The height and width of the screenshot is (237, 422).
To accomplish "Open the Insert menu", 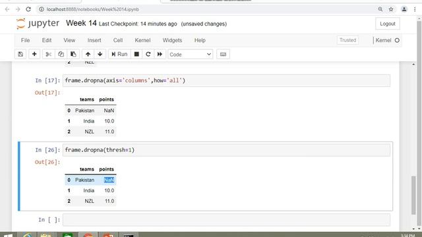I will pos(94,40).
